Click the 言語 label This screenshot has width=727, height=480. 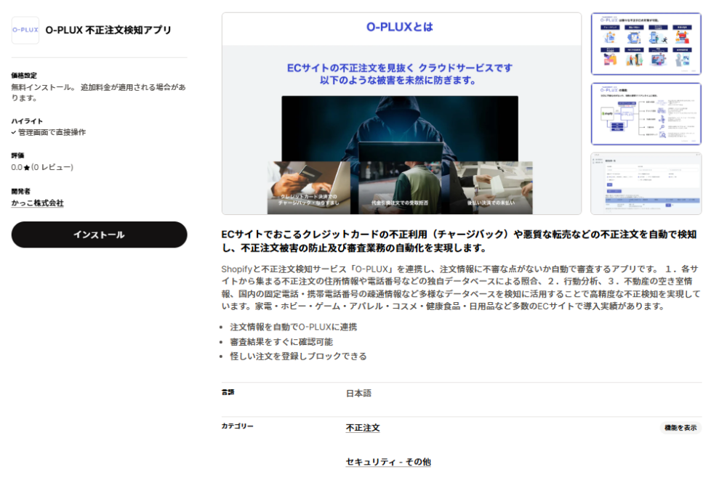228,392
